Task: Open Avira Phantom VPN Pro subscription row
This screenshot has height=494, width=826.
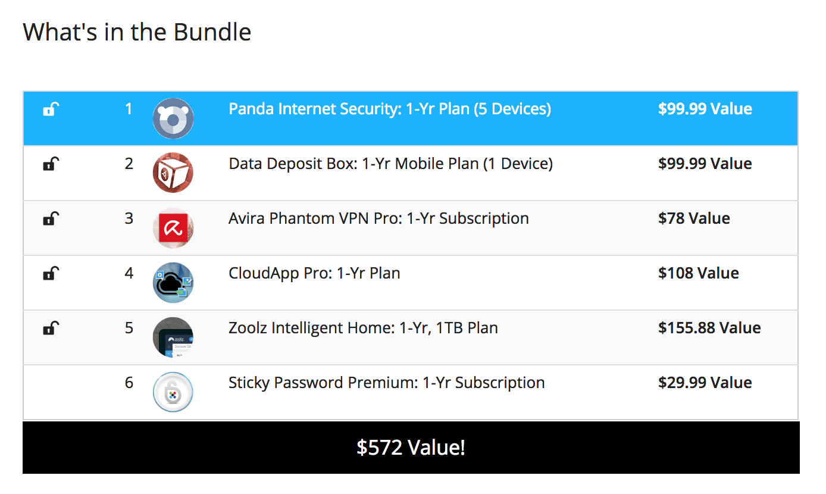Action: 411,228
